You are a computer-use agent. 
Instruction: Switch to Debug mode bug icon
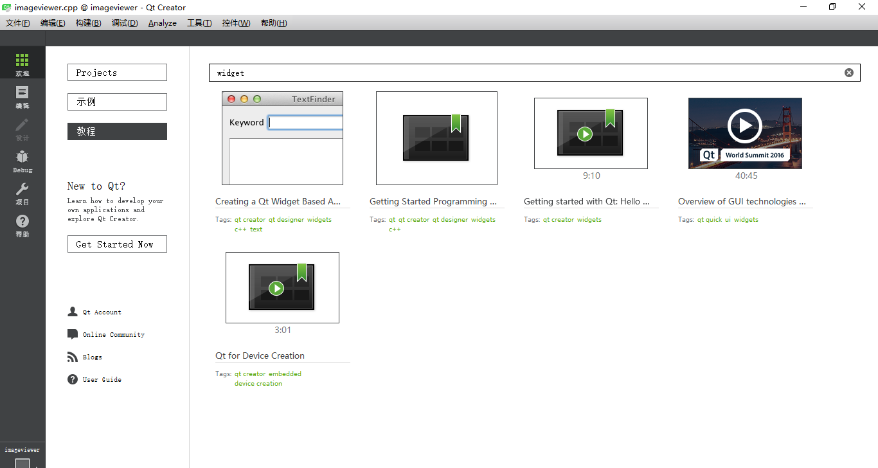click(22, 157)
